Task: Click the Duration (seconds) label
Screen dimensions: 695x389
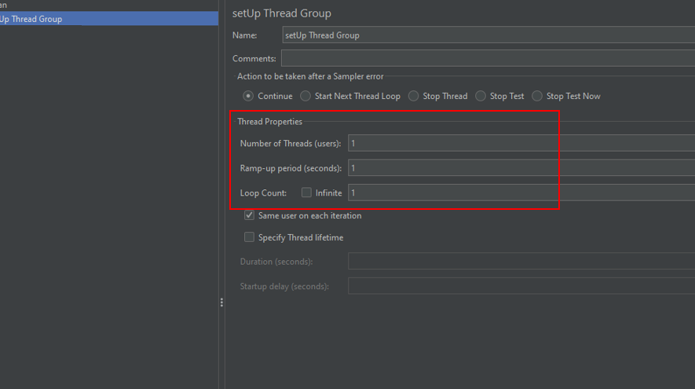Action: point(276,262)
